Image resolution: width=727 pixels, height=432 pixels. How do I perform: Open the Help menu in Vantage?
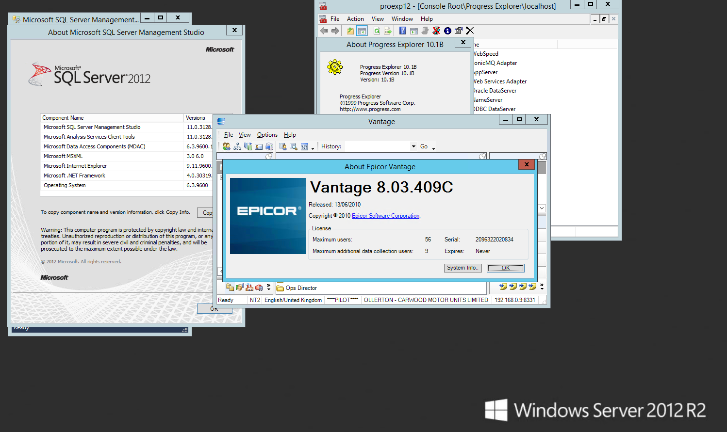click(290, 135)
